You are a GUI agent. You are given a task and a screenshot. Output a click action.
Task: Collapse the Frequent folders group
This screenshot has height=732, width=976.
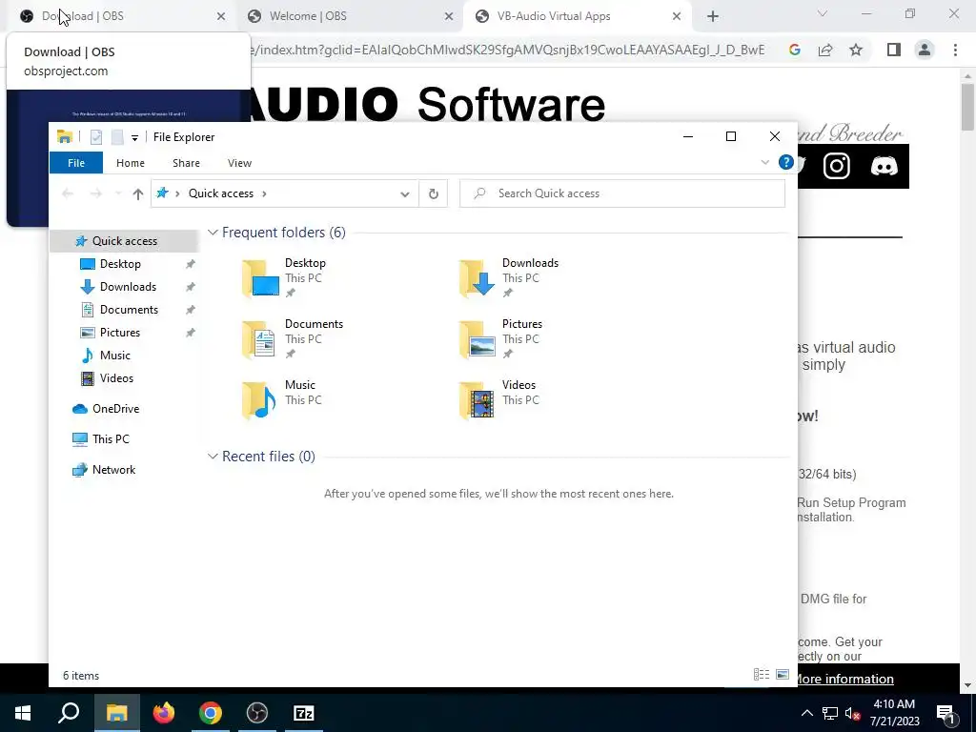click(x=213, y=233)
